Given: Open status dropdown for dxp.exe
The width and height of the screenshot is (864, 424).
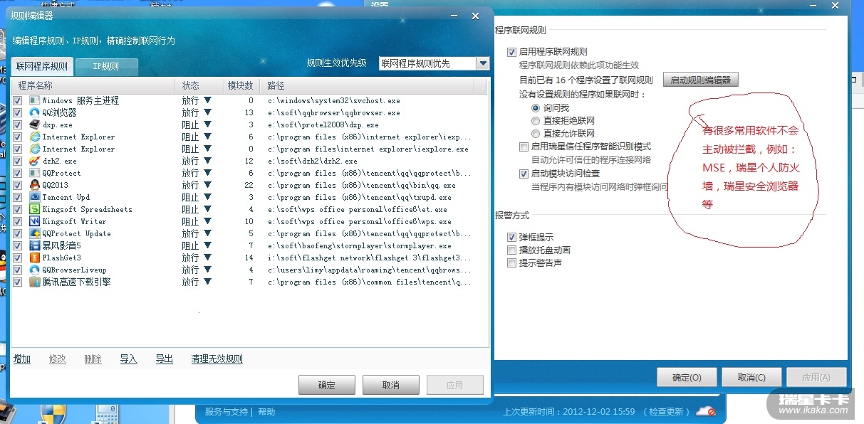Looking at the screenshot, I should tap(207, 124).
